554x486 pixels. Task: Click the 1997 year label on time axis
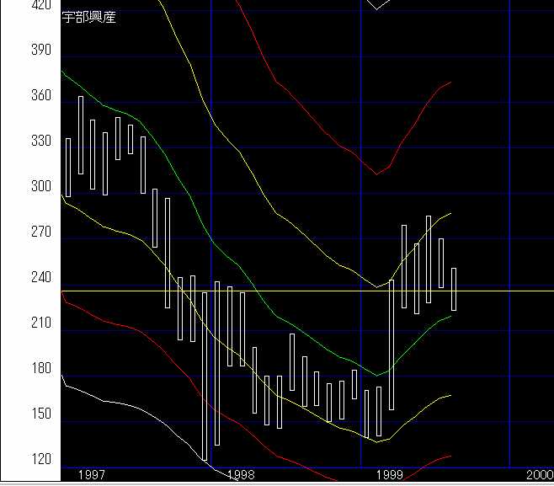pos(91,476)
